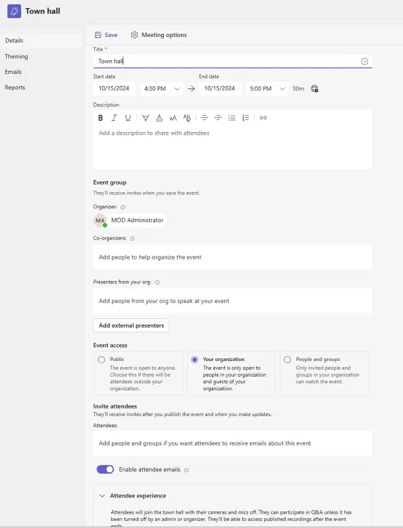This screenshot has height=528, width=403.
Task: Click the description text area
Action: (x=232, y=147)
